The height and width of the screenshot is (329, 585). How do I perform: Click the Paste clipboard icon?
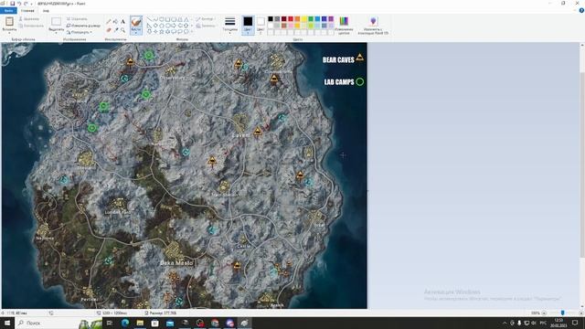[x=9, y=22]
